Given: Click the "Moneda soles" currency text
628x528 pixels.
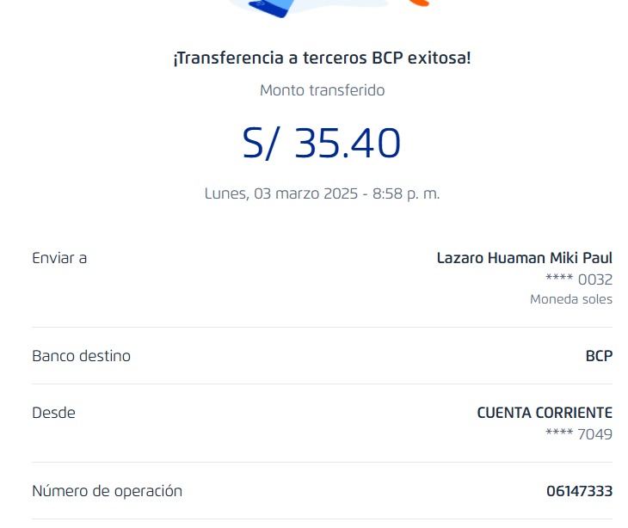Looking at the screenshot, I should 570,299.
